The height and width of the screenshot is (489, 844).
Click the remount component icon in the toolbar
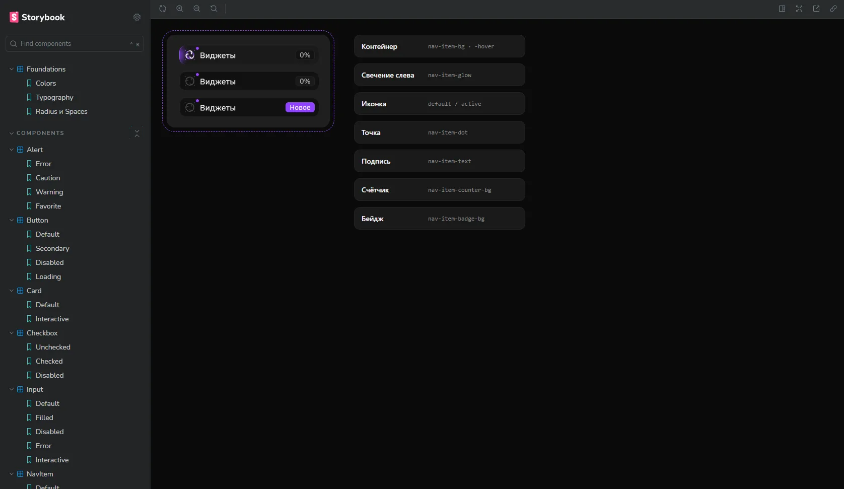[x=163, y=9]
